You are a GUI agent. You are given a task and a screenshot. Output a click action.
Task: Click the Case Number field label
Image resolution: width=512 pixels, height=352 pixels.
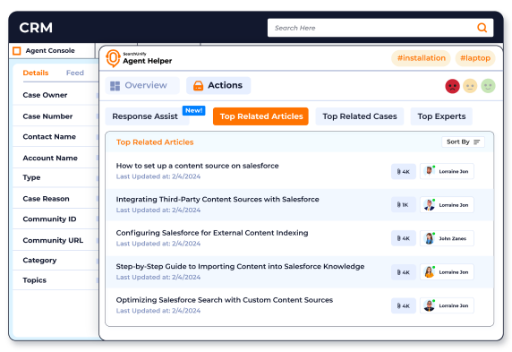tap(47, 116)
